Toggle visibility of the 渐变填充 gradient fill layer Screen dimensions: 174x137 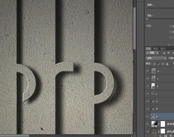pyautogui.click(x=148, y=124)
